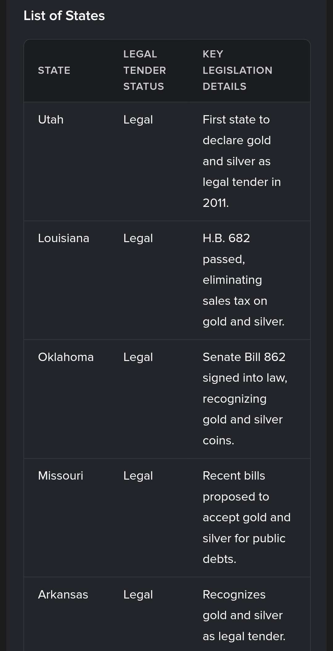333x651 pixels.
Task: Click the "First state to" text for Utah
Action: (x=236, y=120)
